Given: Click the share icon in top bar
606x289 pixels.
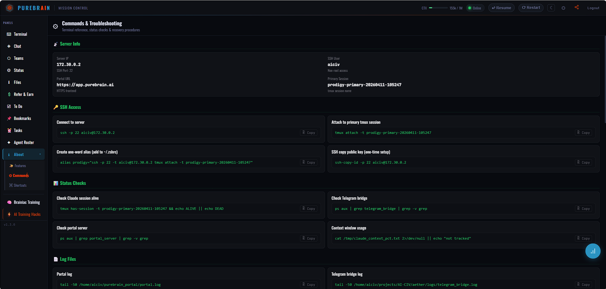Looking at the screenshot, I should coord(577,7).
